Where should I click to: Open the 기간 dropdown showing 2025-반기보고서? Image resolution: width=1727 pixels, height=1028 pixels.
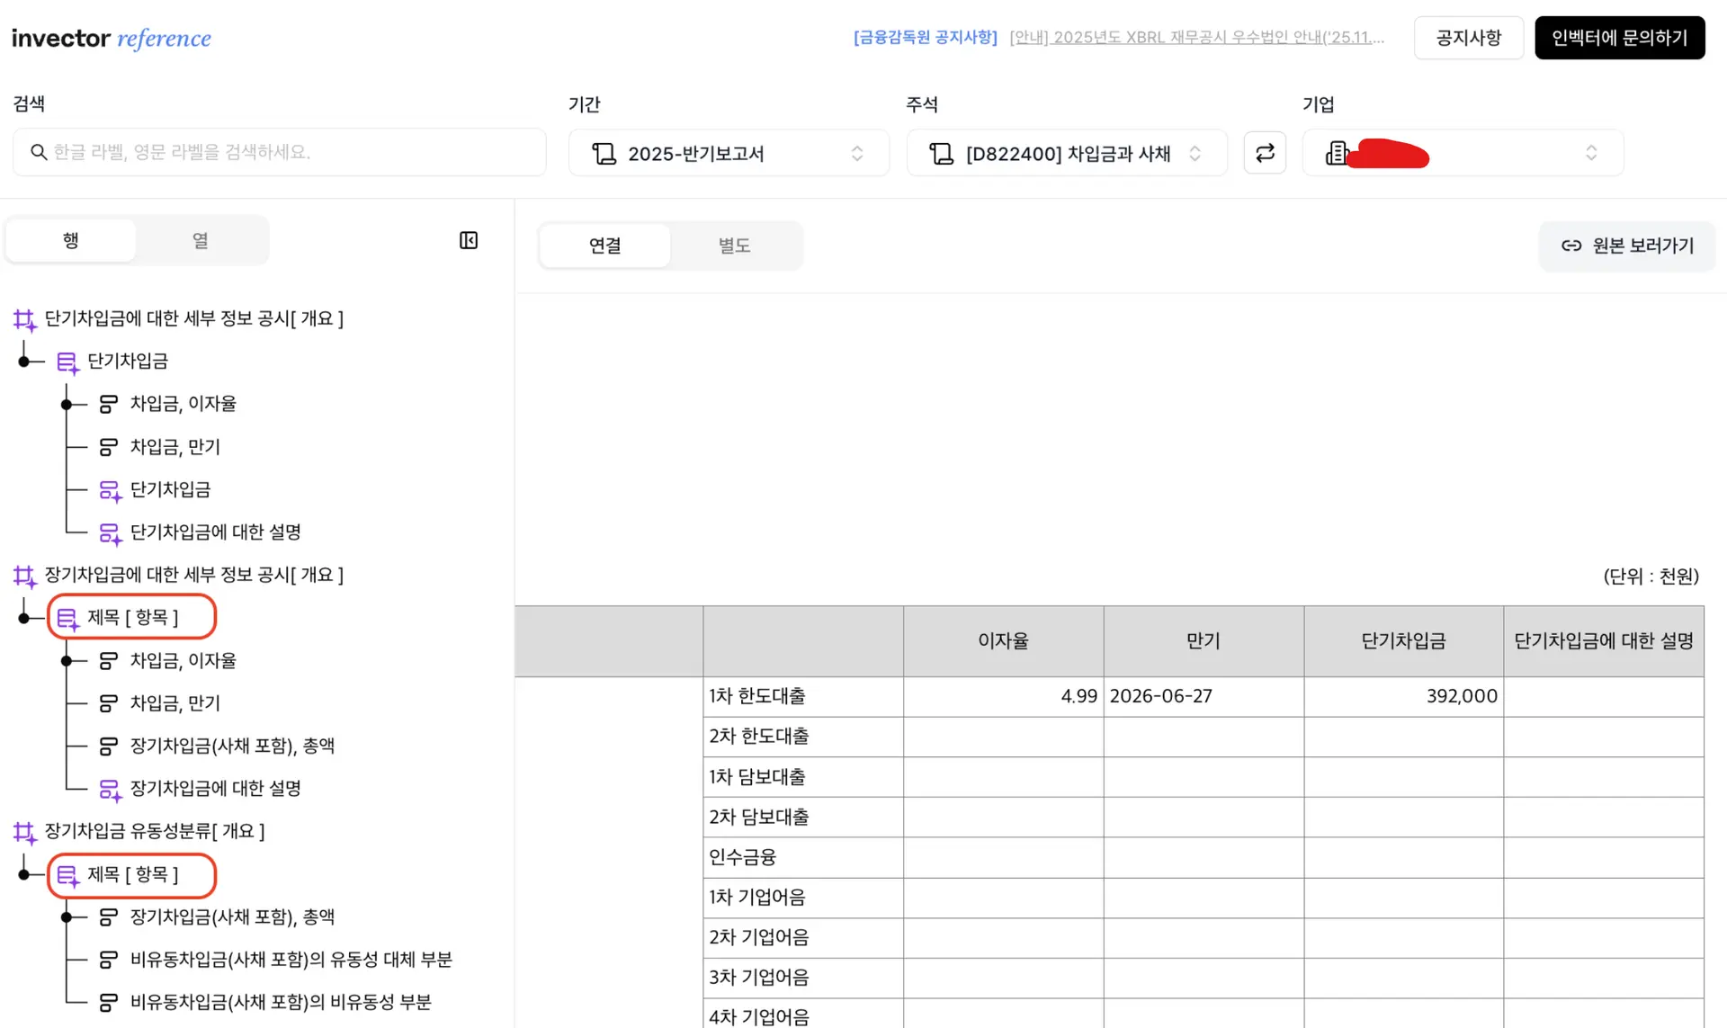[729, 153]
